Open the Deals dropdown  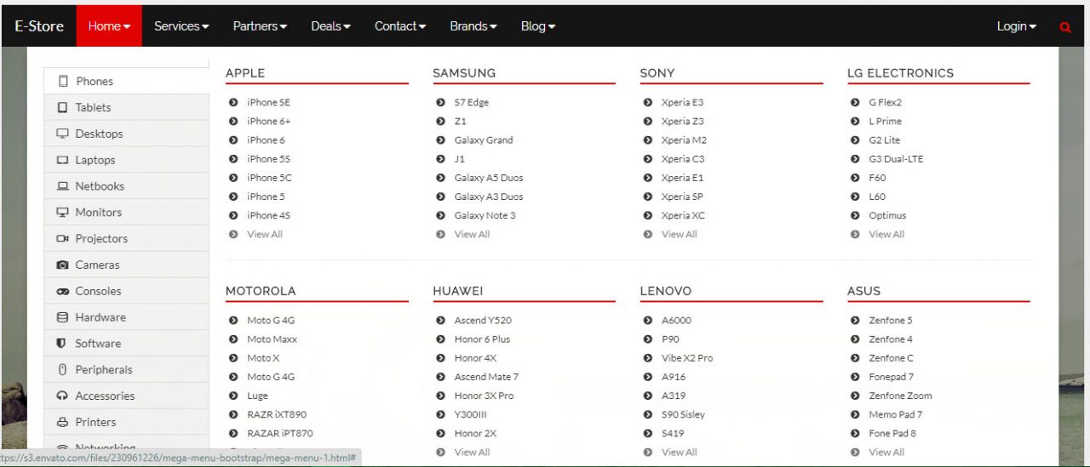[x=330, y=26]
